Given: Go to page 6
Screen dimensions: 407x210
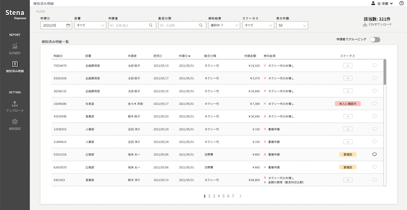Looking at the screenshot, I should 228,196.
